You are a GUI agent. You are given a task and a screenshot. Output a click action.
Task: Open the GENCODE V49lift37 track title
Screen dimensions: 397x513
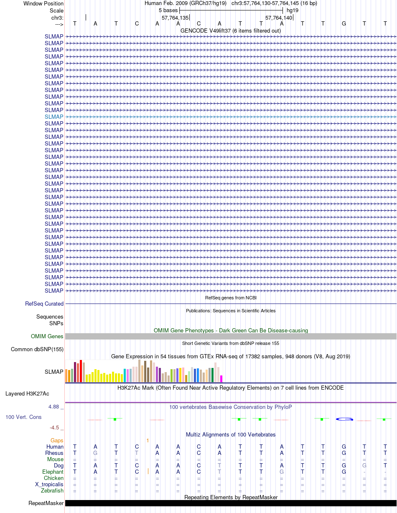231,31
